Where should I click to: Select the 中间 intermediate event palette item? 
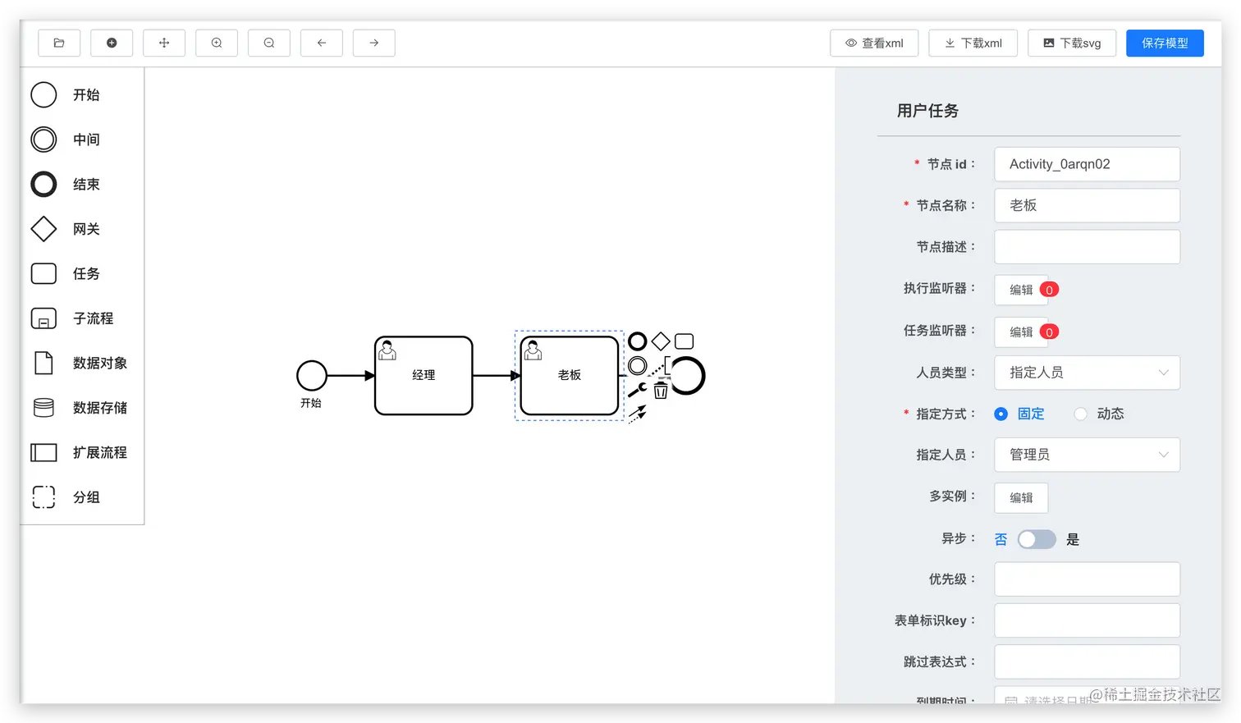coord(66,140)
